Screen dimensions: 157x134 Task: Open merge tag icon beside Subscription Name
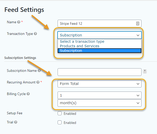pyautogui.click(x=145, y=71)
